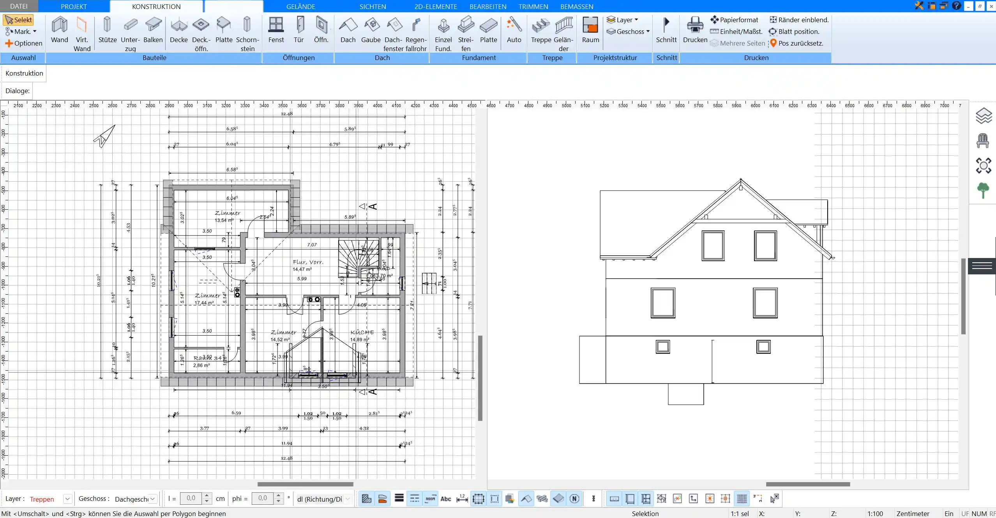
Task: Open the Drucken print function
Action: (x=695, y=30)
